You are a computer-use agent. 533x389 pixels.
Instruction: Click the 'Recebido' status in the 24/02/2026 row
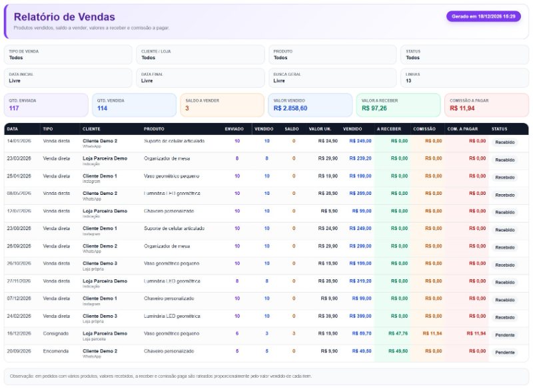click(x=505, y=317)
